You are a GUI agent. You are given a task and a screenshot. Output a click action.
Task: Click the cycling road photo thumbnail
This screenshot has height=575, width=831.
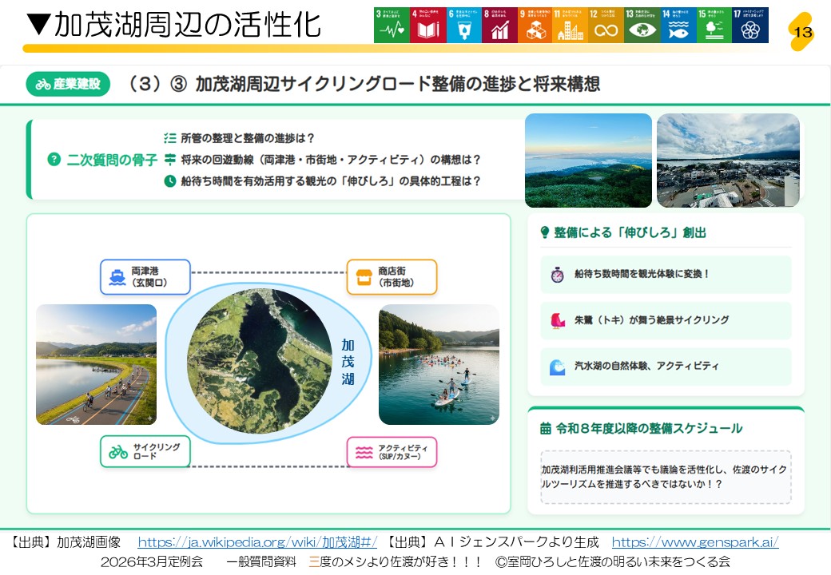coord(96,364)
